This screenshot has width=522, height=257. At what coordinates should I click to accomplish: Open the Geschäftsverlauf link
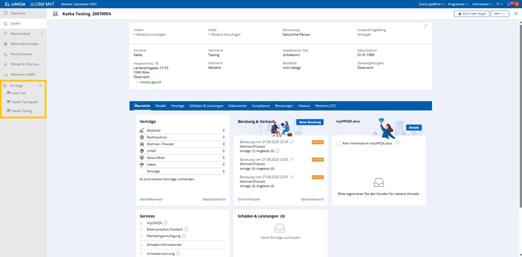click(x=151, y=199)
